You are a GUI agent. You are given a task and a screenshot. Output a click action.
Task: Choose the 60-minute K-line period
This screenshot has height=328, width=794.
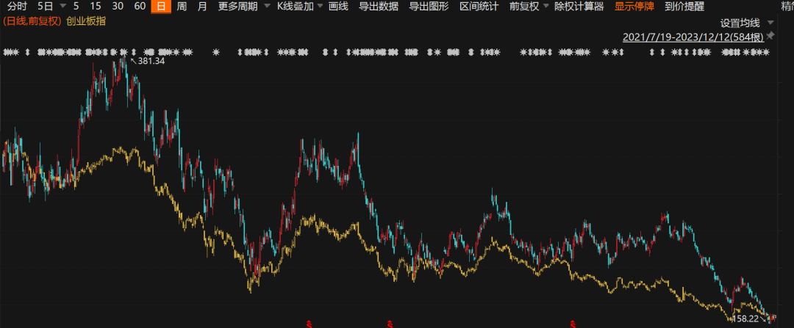[140, 7]
